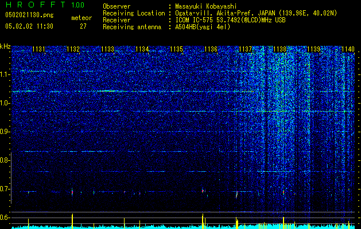The height and width of the screenshot is (229, 361).
Task: Click the 0.7 frequency axis label
Action: (x=5, y=189)
